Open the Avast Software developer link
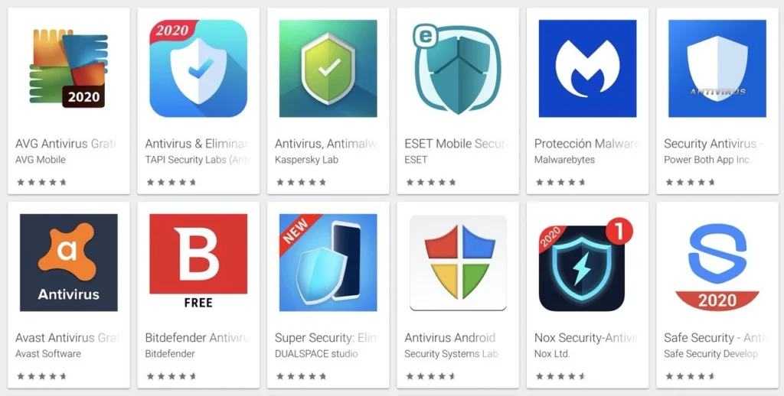 click(48, 354)
